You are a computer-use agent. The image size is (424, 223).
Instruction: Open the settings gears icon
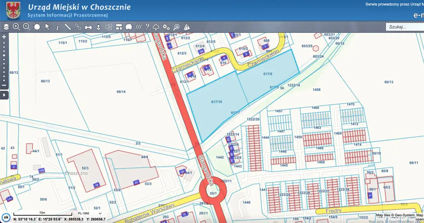pos(166,27)
